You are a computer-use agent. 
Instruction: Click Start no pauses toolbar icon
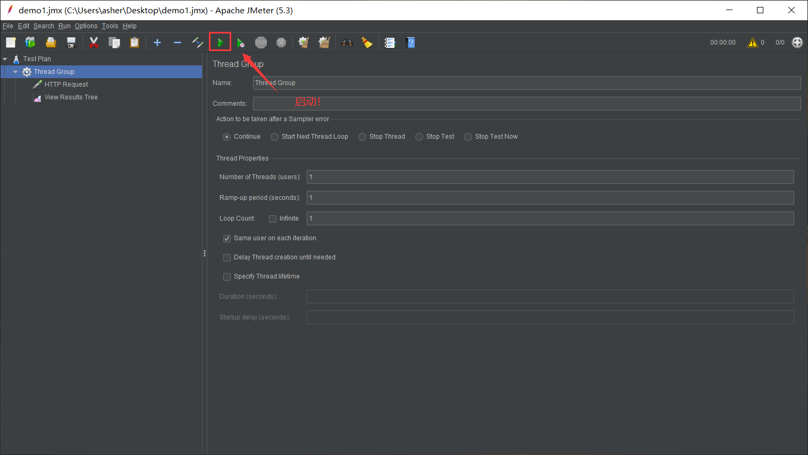pyautogui.click(x=241, y=43)
